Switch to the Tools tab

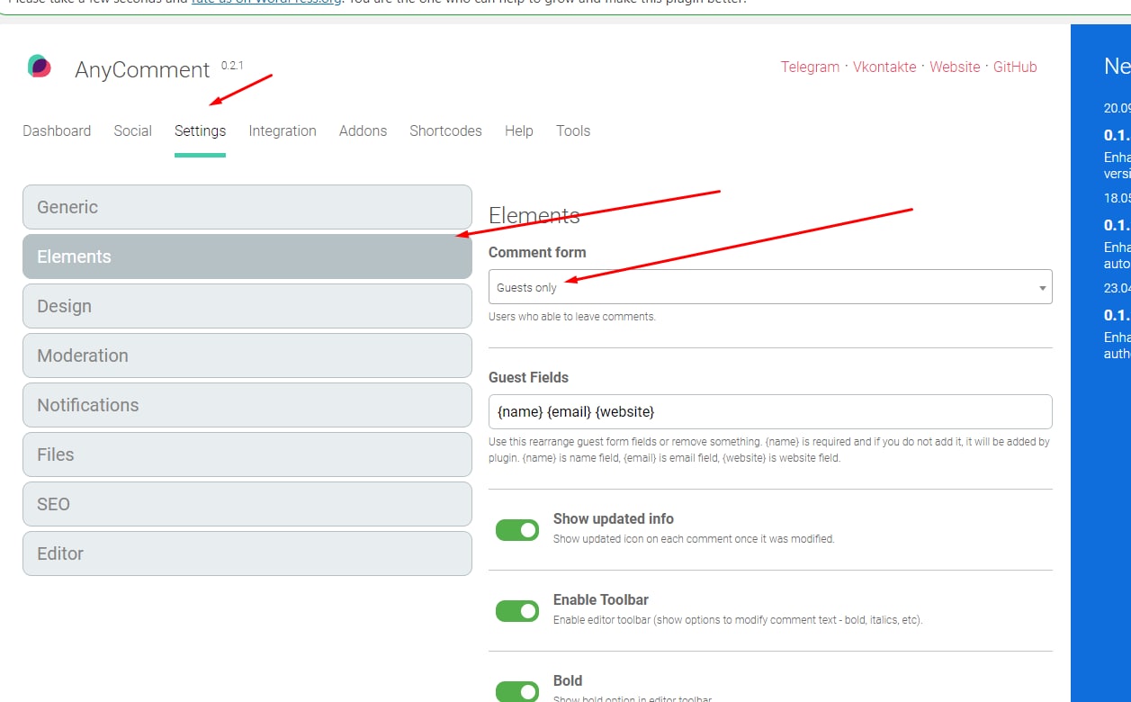pyautogui.click(x=573, y=130)
